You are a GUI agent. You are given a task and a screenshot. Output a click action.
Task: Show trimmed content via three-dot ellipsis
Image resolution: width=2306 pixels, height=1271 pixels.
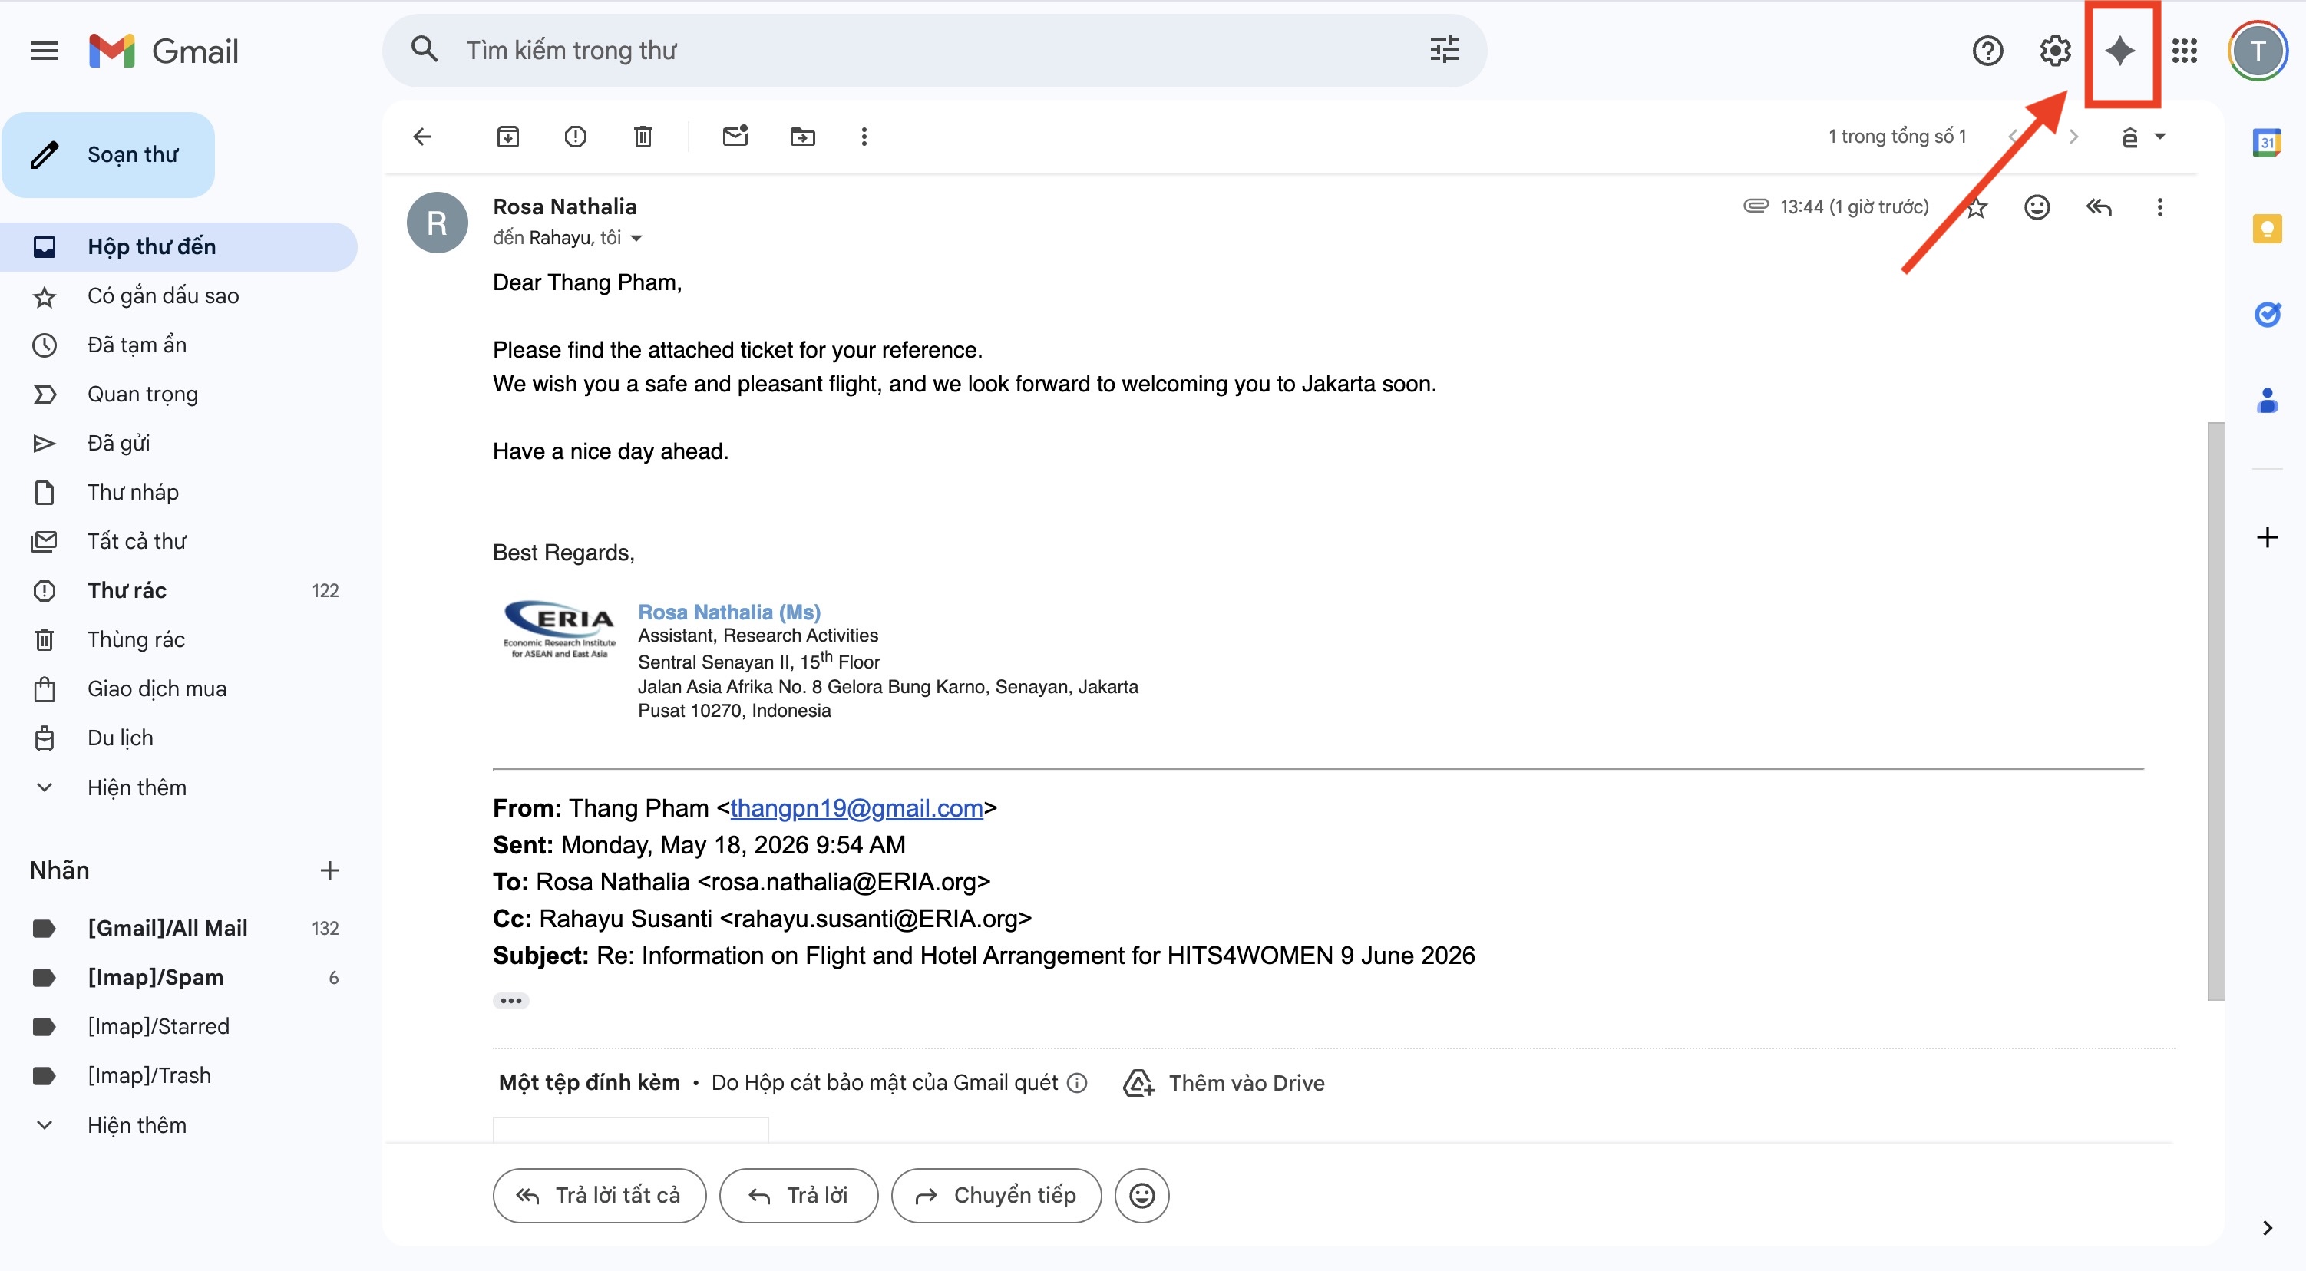(x=510, y=1001)
